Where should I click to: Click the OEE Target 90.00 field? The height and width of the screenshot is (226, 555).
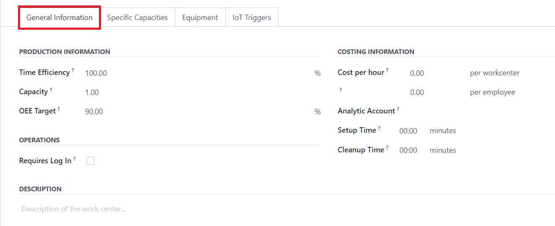198,112
